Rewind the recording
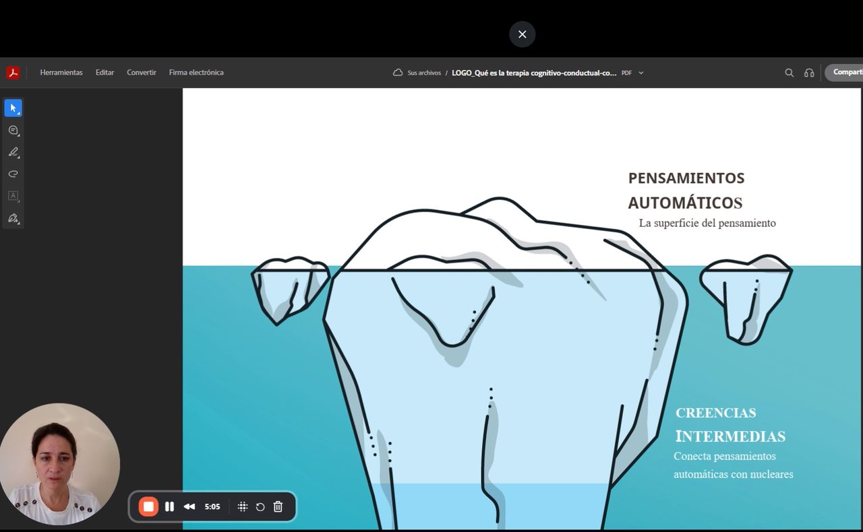 pos(189,506)
